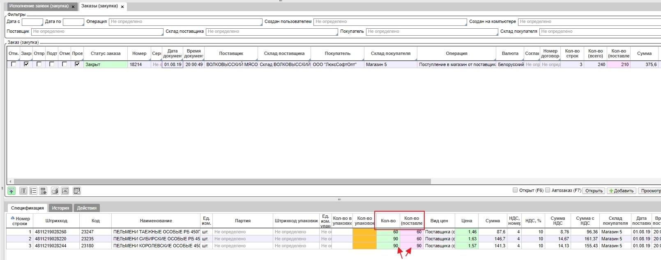
Task: Close the Исполнение заявок (закупка) tab
Action: [x=73, y=7]
